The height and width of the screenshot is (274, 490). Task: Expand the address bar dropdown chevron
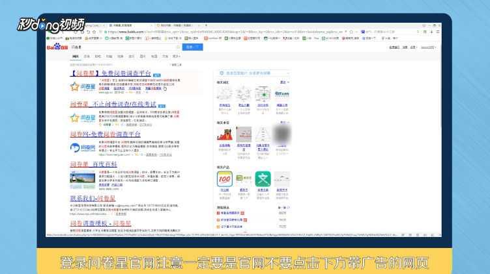click(356, 32)
